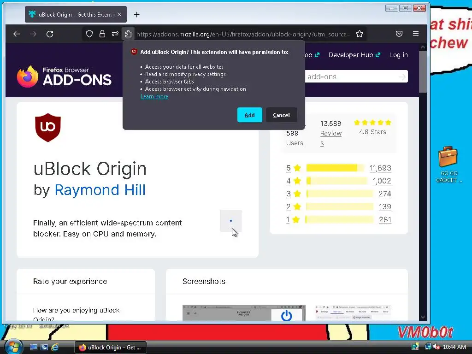The width and height of the screenshot is (472, 354).
Task: Click the add-ons search input field
Action: (351, 77)
